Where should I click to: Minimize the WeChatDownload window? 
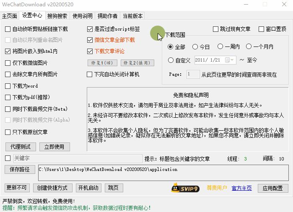tap(246, 4)
